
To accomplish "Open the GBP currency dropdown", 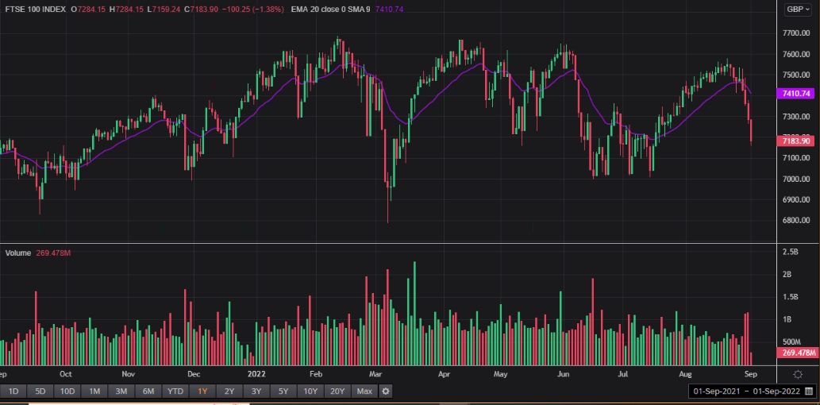I will [x=799, y=10].
